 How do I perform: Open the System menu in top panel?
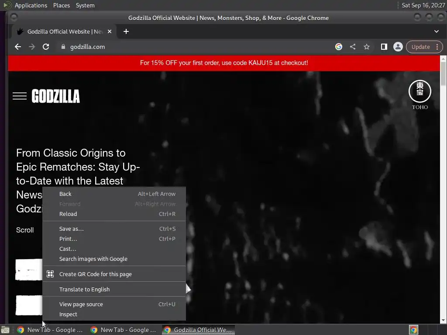click(85, 5)
